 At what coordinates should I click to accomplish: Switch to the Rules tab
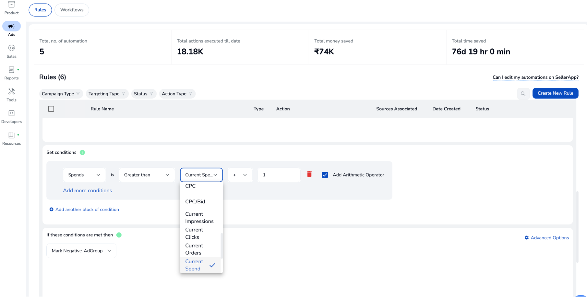pyautogui.click(x=40, y=10)
